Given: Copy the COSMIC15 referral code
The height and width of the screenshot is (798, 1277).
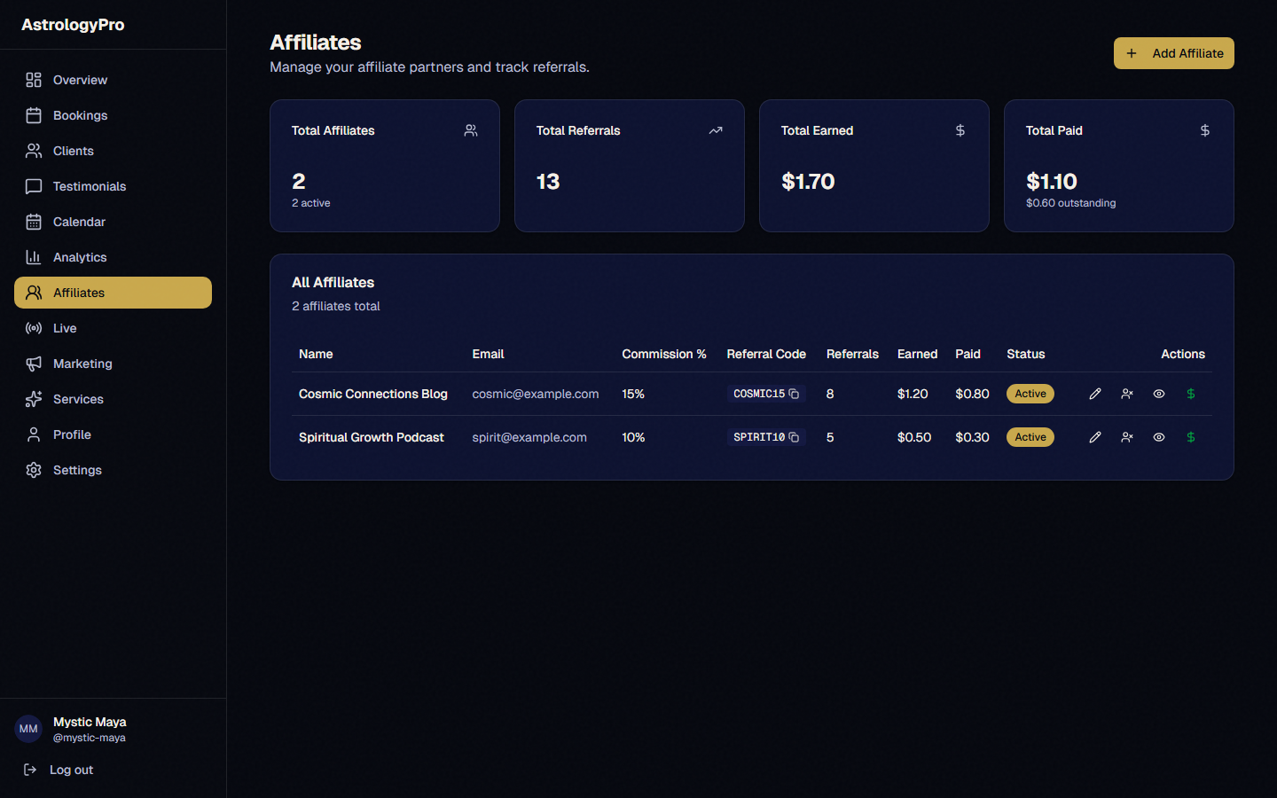Looking at the screenshot, I should 794,394.
